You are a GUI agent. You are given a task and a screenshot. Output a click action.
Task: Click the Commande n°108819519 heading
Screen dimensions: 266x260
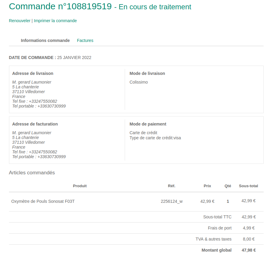(x=60, y=7)
